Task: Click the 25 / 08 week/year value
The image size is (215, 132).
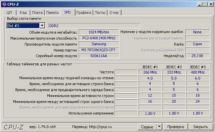Action: 197,56
